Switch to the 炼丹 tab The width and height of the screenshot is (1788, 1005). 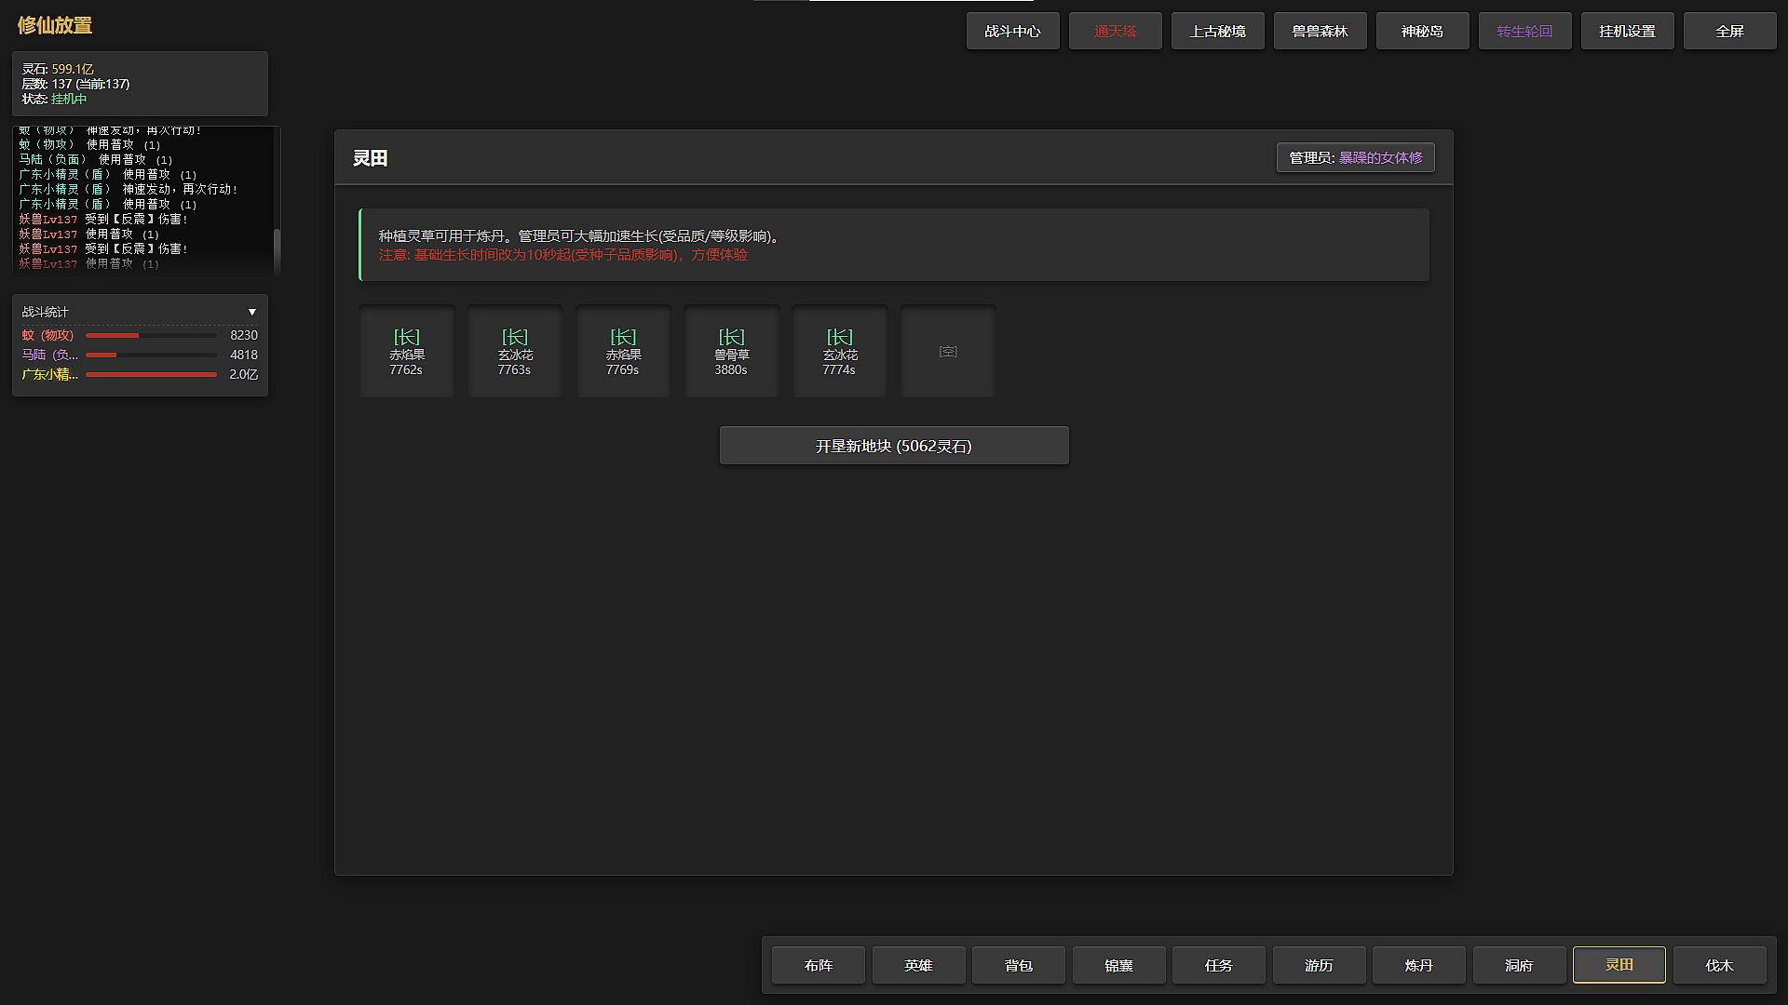click(1418, 965)
